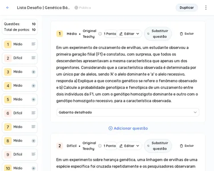
Task: Click the Duplicar button
Action: click(x=187, y=8)
